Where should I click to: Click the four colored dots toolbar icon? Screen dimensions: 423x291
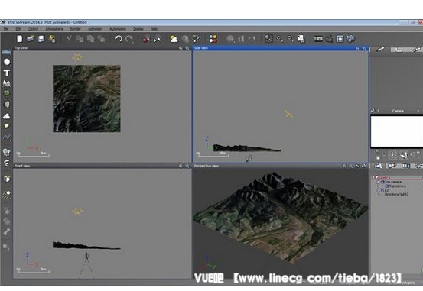(x=213, y=39)
